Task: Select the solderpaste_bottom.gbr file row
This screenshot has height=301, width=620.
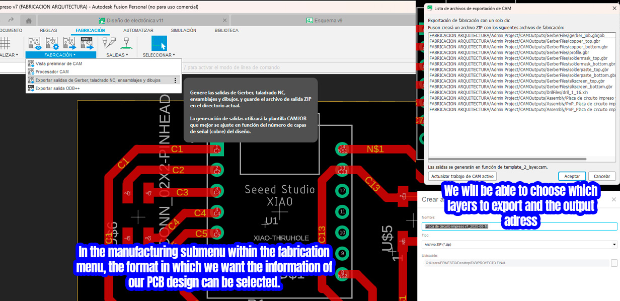Action: point(522,75)
